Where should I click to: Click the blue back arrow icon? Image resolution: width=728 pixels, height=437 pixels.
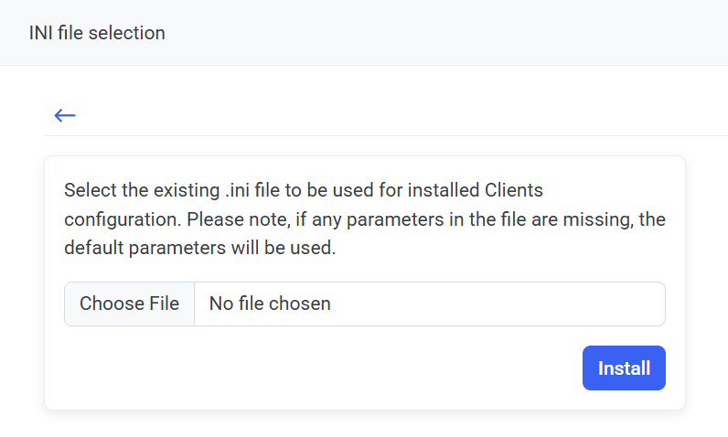(x=64, y=115)
